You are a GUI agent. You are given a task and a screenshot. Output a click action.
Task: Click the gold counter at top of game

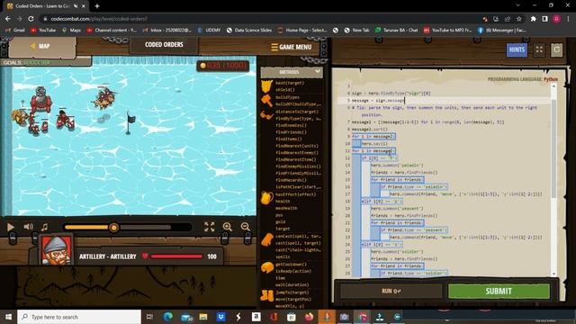pos(223,66)
